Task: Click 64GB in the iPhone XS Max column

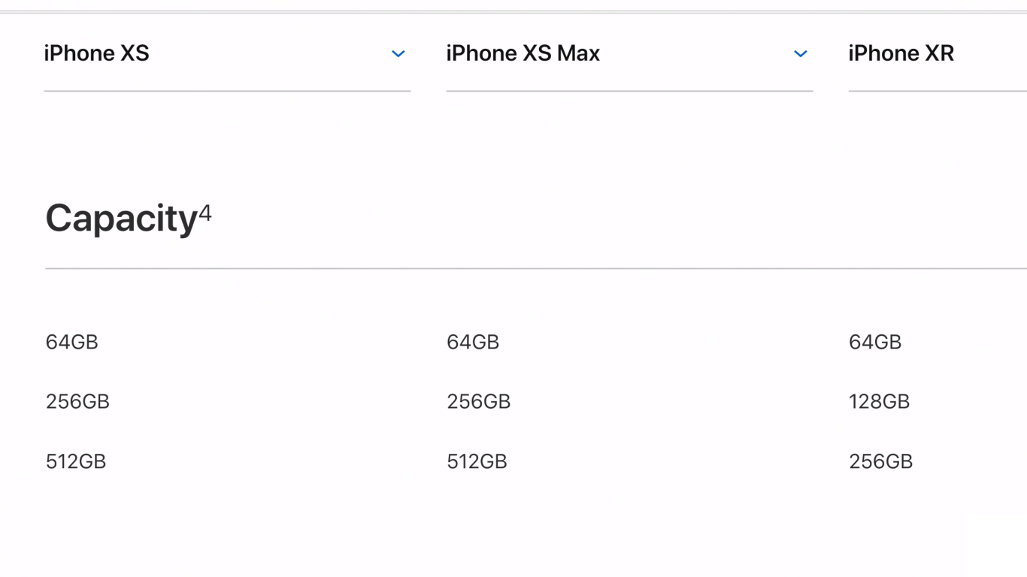Action: [x=473, y=342]
